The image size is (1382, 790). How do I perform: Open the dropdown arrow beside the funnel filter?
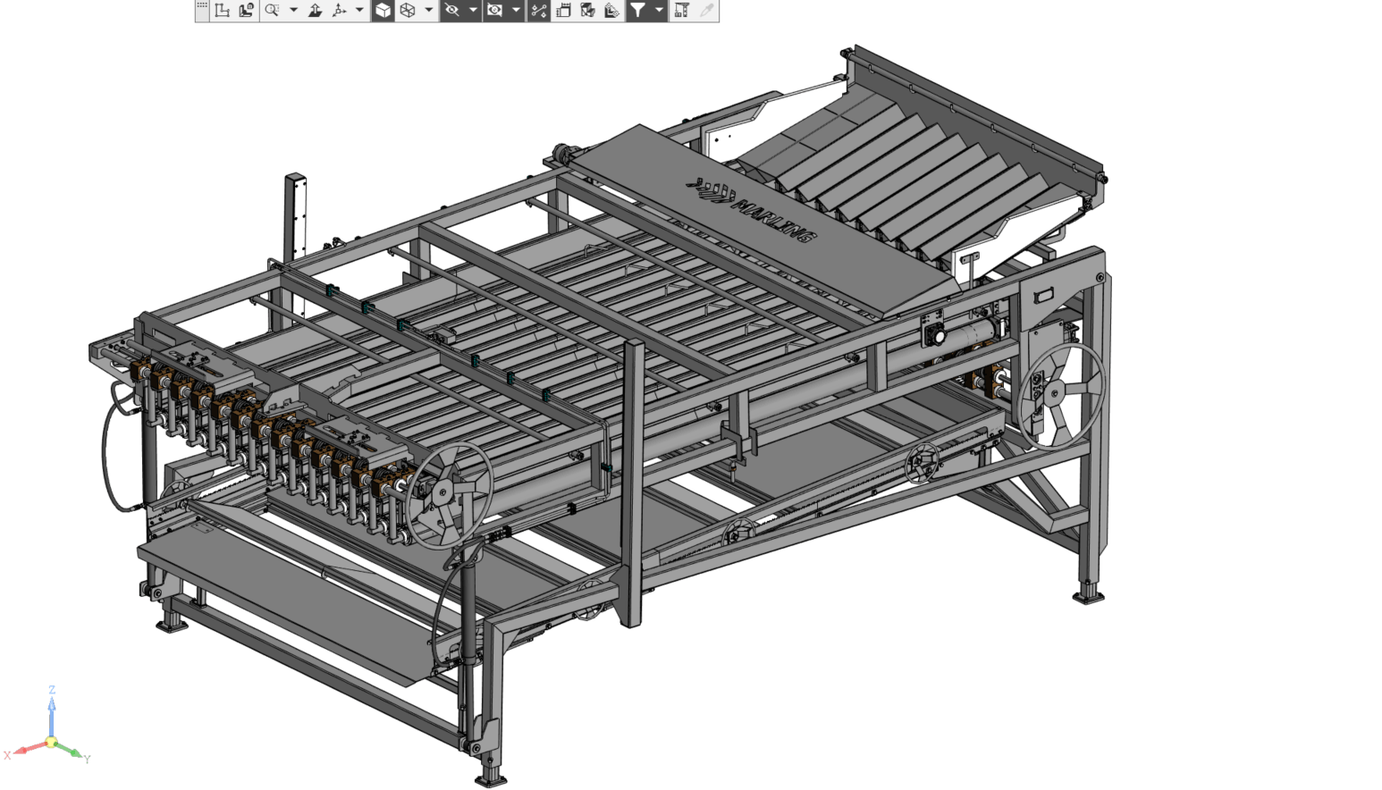659,11
